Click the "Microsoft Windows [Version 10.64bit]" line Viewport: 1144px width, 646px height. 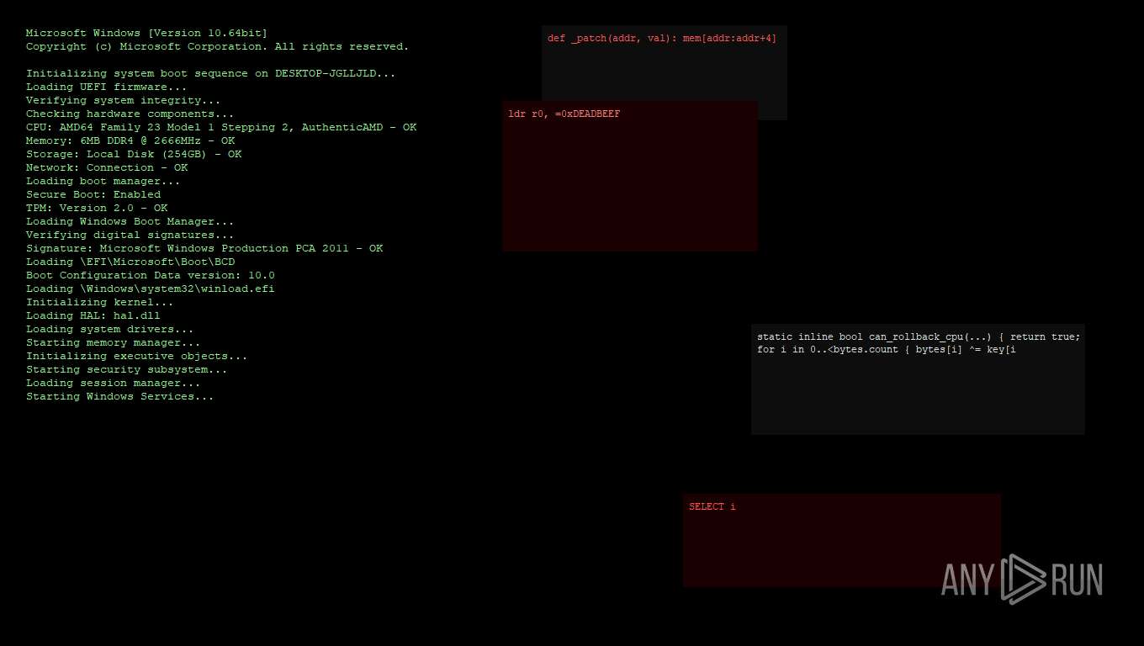click(x=146, y=34)
